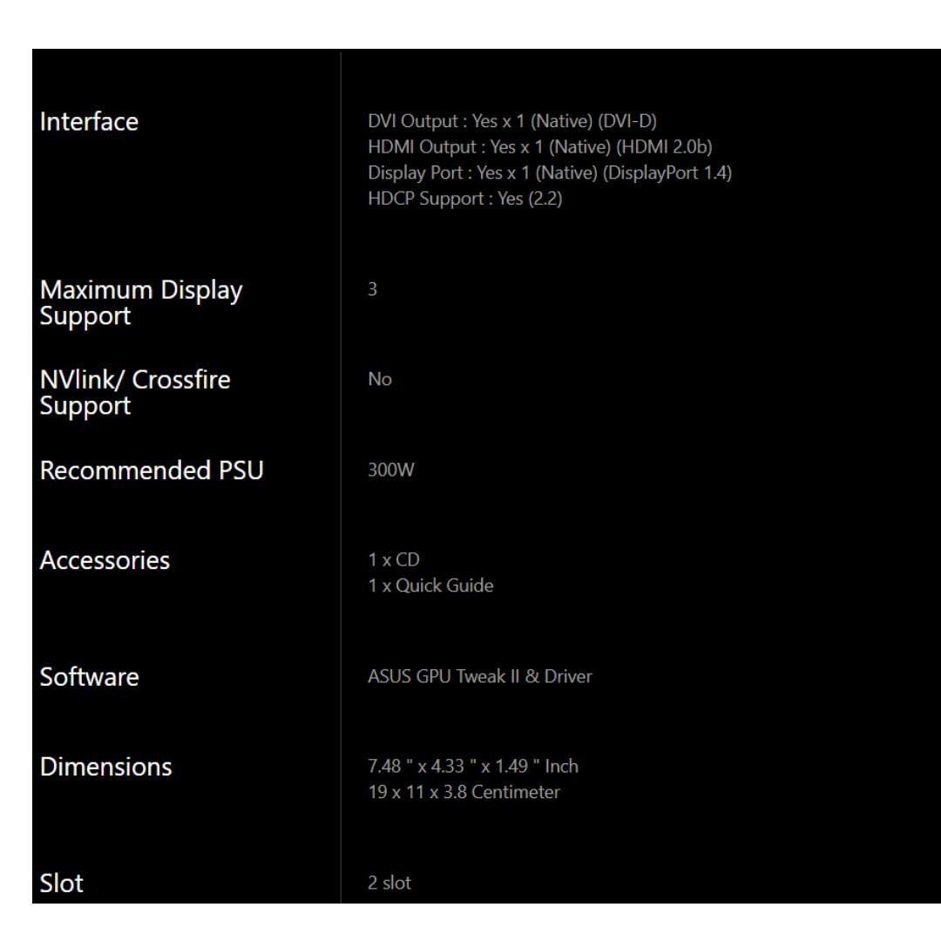The height and width of the screenshot is (941, 941).
Task: Select the Maximum Display Support label
Action: 141,303
